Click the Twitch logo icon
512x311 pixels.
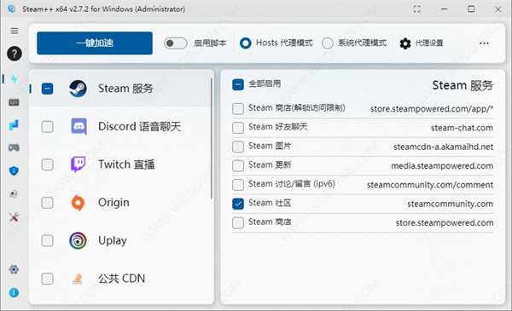point(79,164)
